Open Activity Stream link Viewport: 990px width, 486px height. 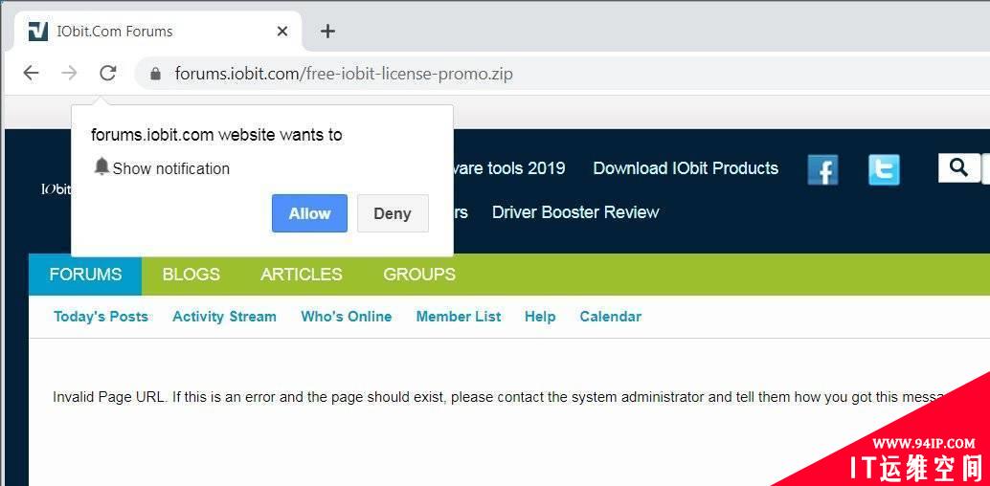coord(225,317)
